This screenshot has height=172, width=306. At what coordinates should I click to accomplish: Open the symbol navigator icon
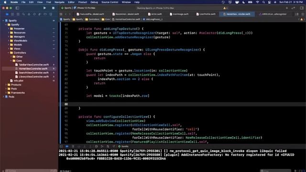click(18, 14)
